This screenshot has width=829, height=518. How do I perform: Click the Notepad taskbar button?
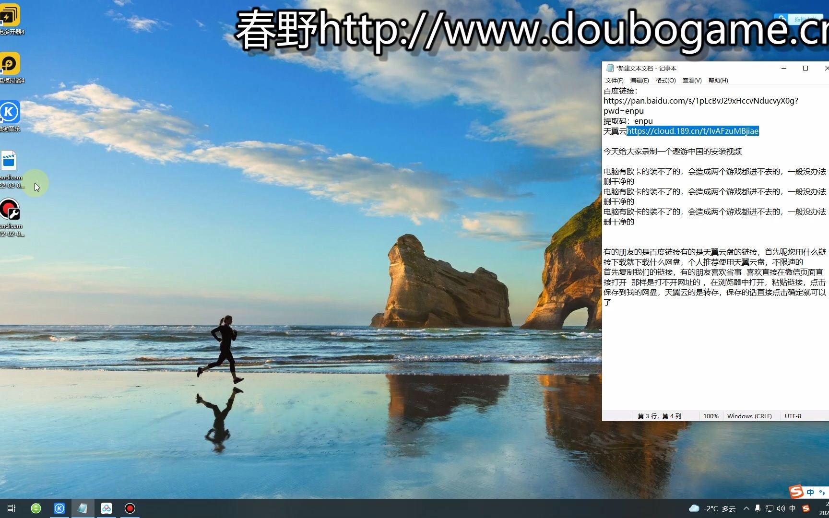coord(83,508)
